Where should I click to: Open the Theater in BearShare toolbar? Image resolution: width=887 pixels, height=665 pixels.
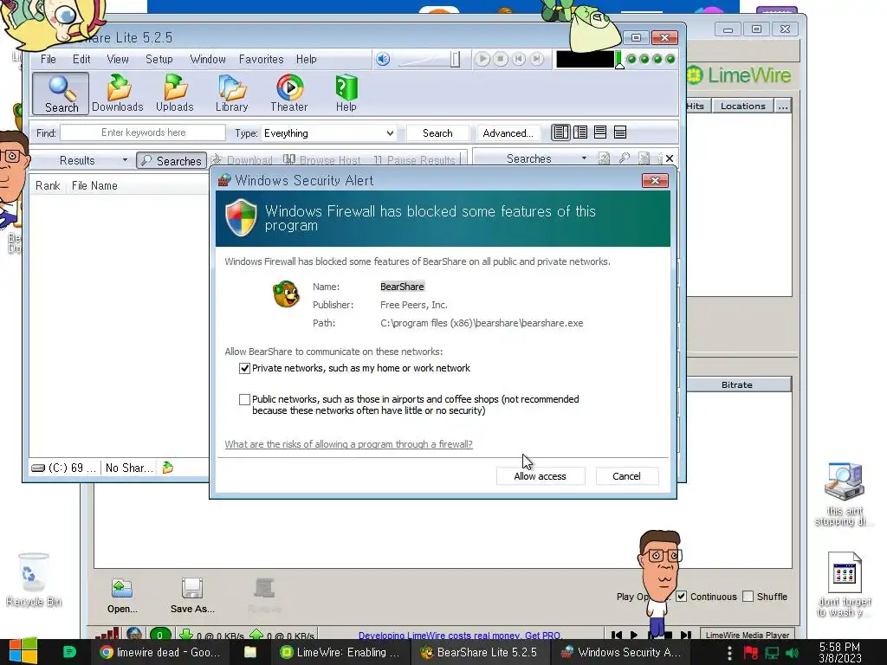coord(289,94)
